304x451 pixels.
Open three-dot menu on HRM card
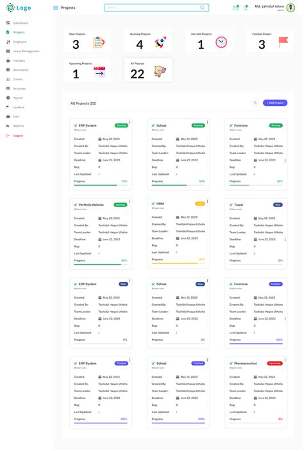click(x=208, y=201)
